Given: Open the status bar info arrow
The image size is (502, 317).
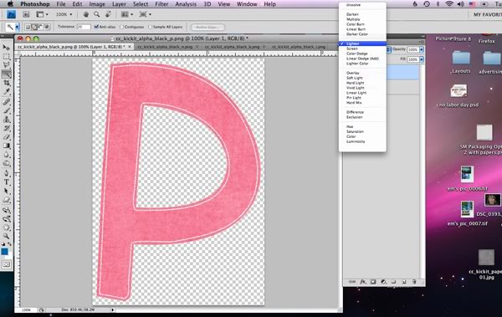Looking at the screenshot, I should click(113, 309).
